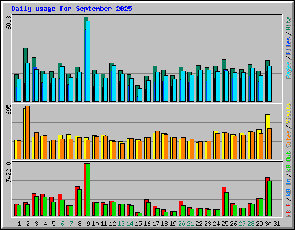Screen dimensions: 295x230
Task: Click green weekend day 27 label
Action: (x=242, y=224)
